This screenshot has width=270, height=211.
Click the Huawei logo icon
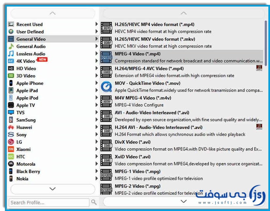[11, 127]
